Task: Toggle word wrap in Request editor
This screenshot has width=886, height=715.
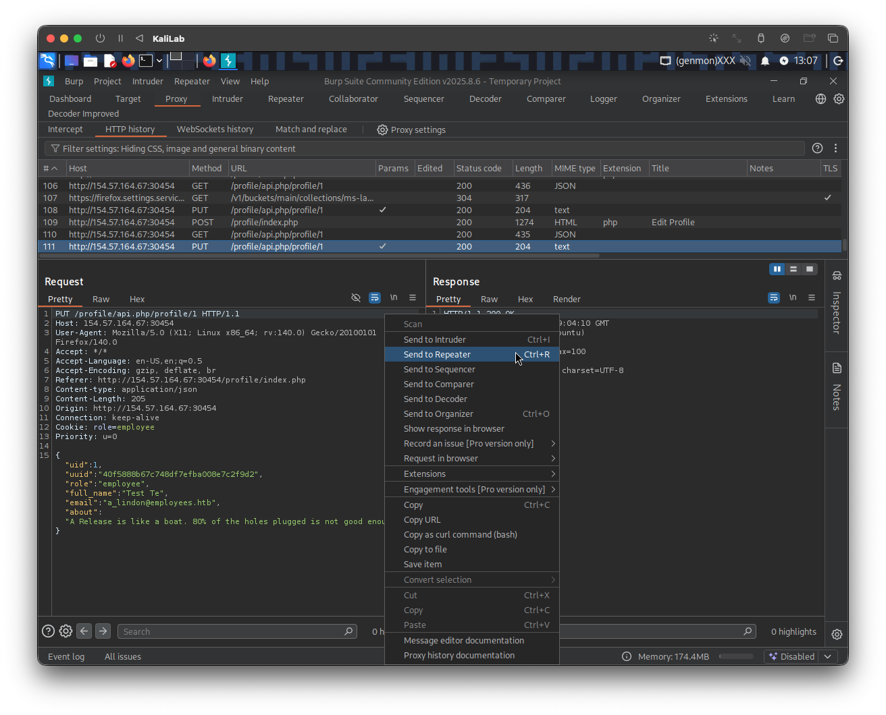Action: 375,297
